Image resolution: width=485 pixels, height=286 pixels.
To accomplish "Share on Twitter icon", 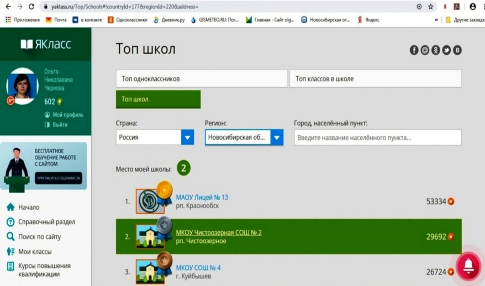I will coord(446,50).
